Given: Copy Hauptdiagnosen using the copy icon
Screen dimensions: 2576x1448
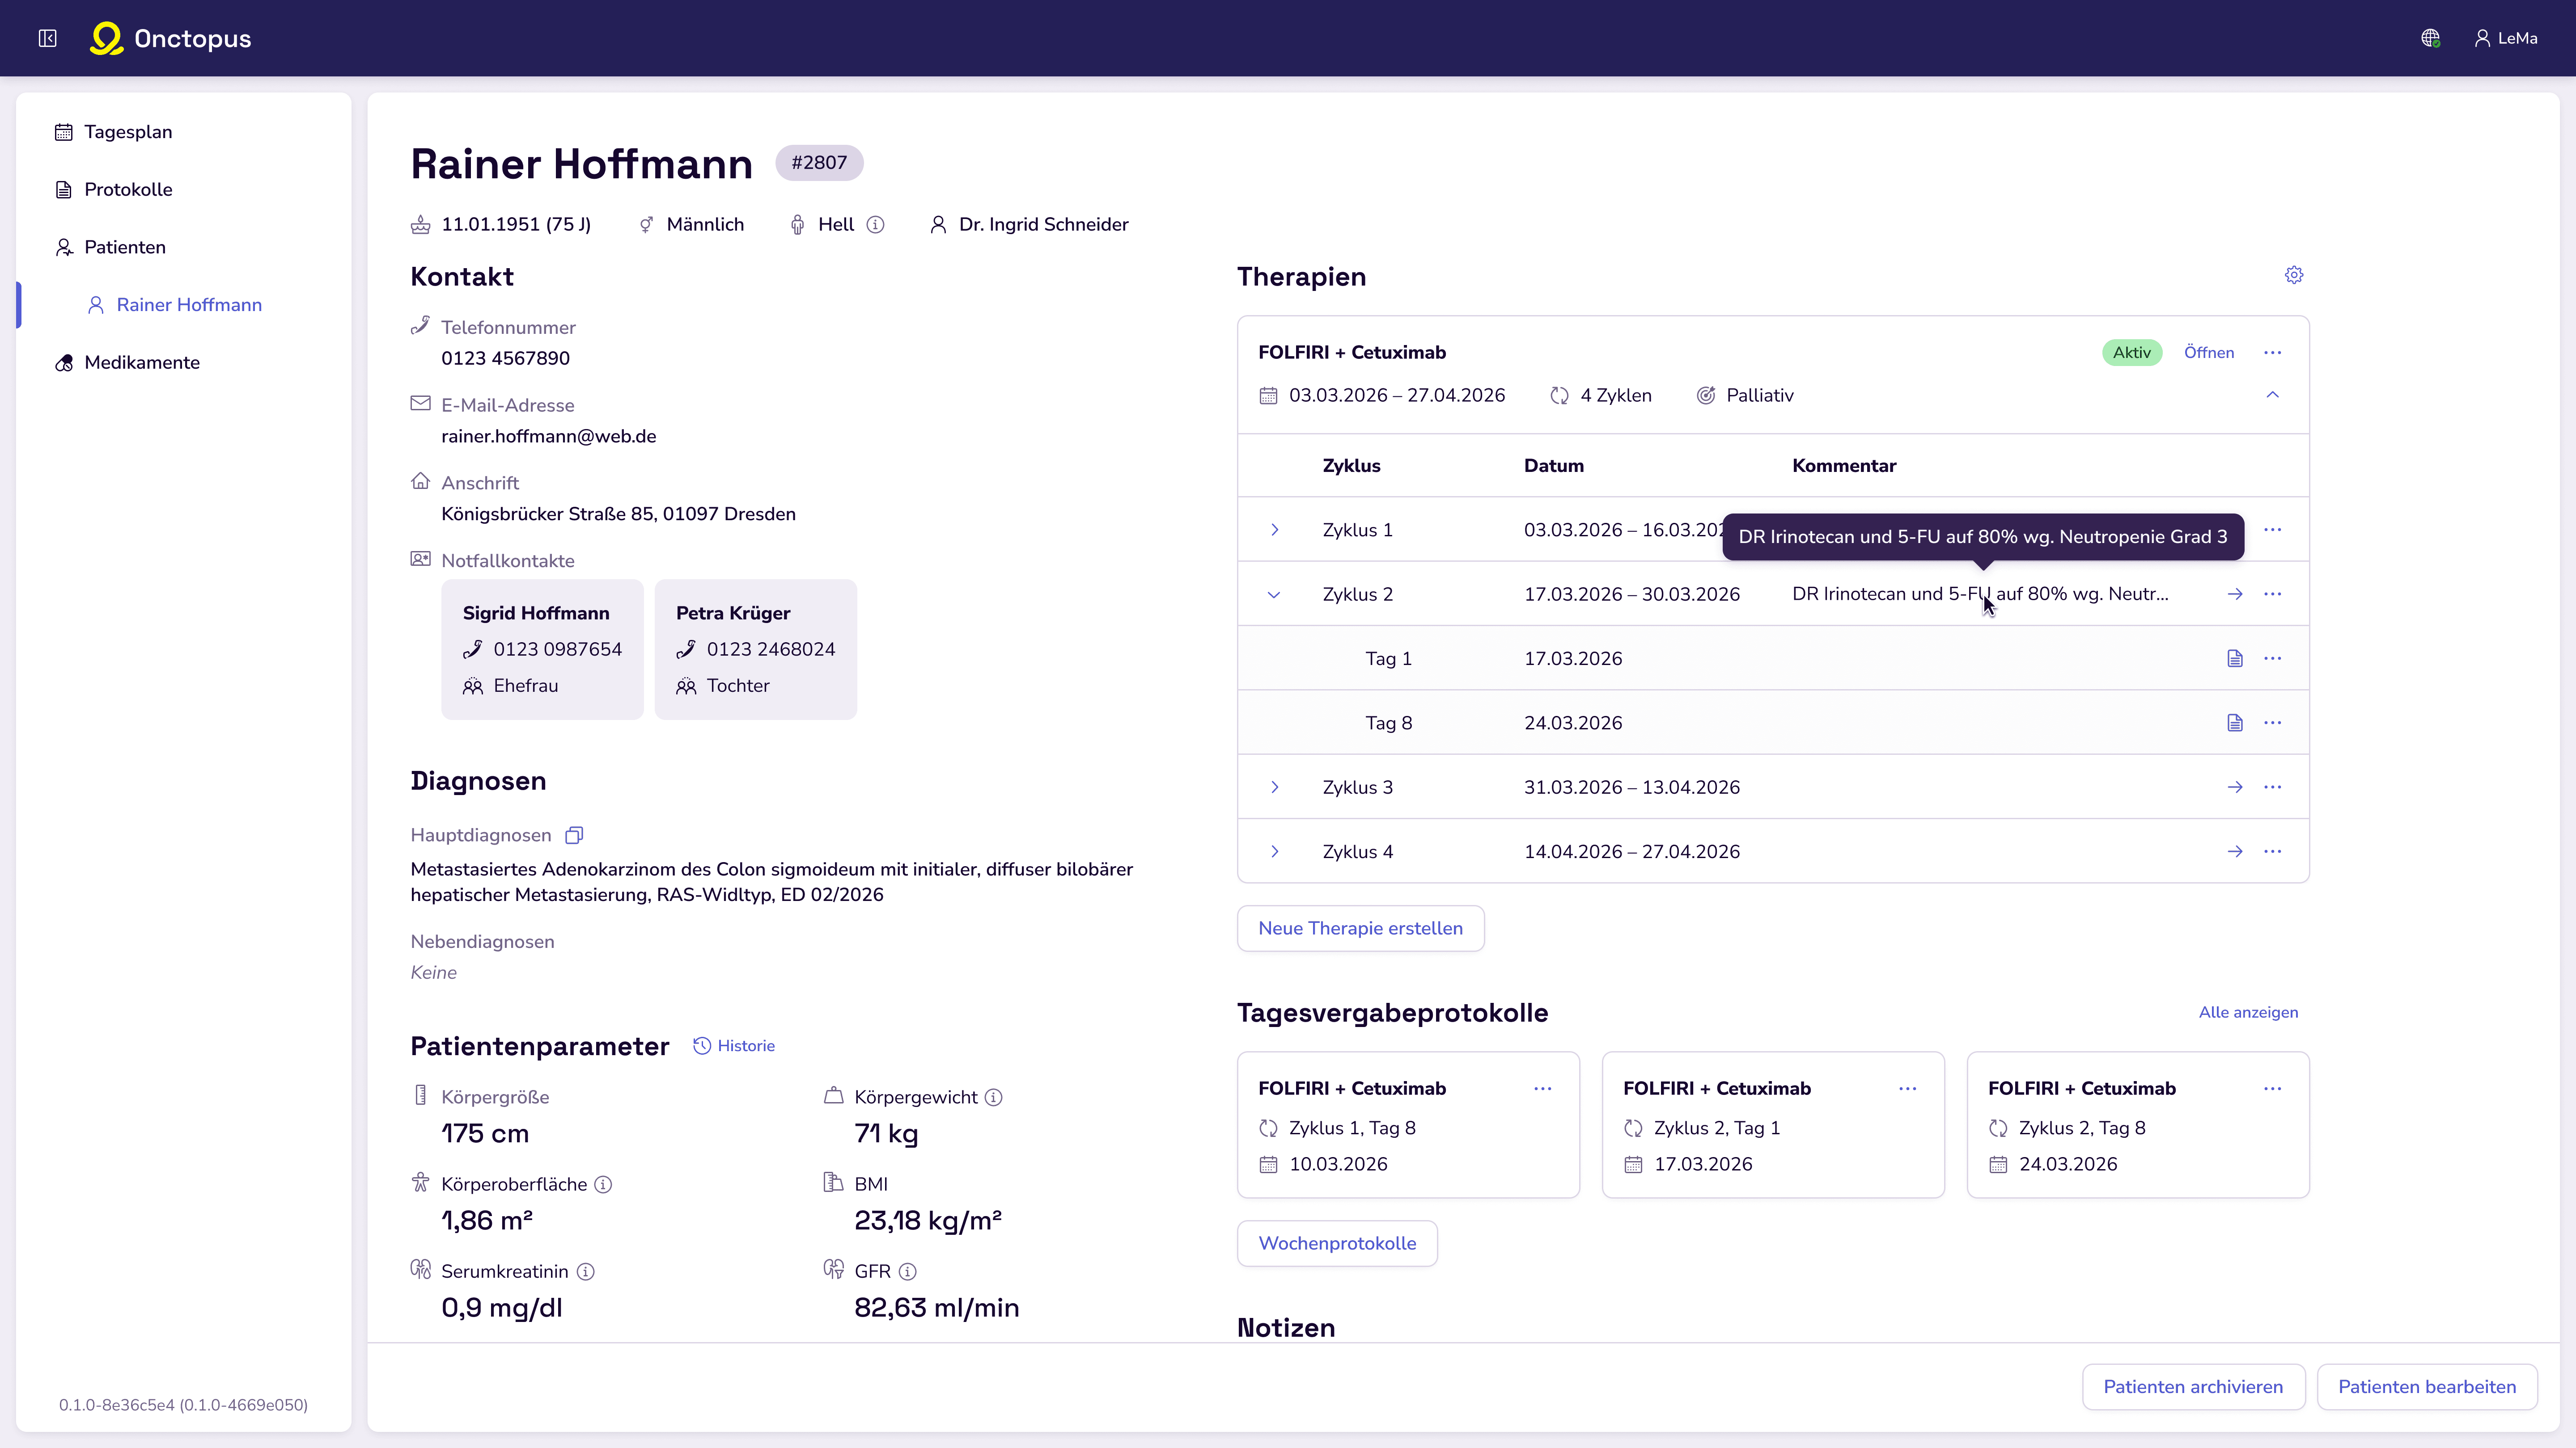Looking at the screenshot, I should pos(574,834).
